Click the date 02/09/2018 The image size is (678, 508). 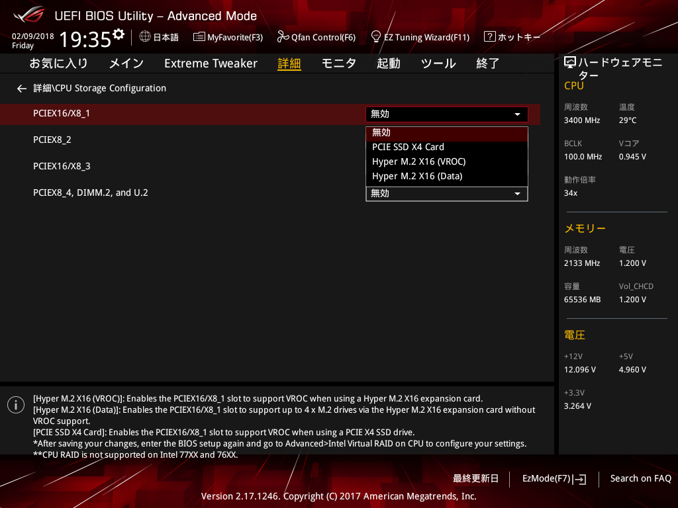point(33,36)
